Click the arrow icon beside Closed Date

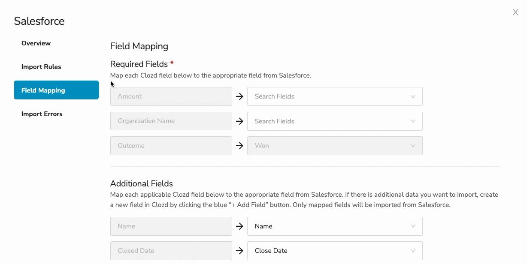pos(239,251)
